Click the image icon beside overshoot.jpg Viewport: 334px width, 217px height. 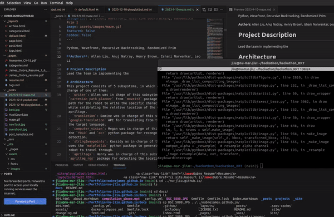coord(6,129)
